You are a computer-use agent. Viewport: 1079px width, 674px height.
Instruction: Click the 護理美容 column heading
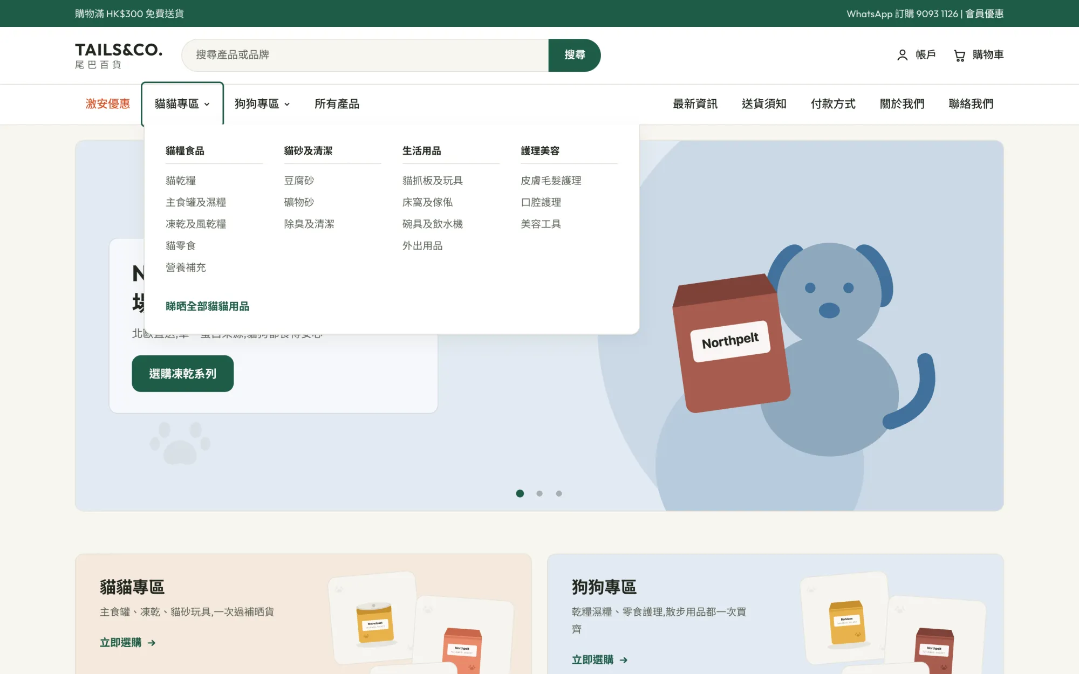coord(540,151)
